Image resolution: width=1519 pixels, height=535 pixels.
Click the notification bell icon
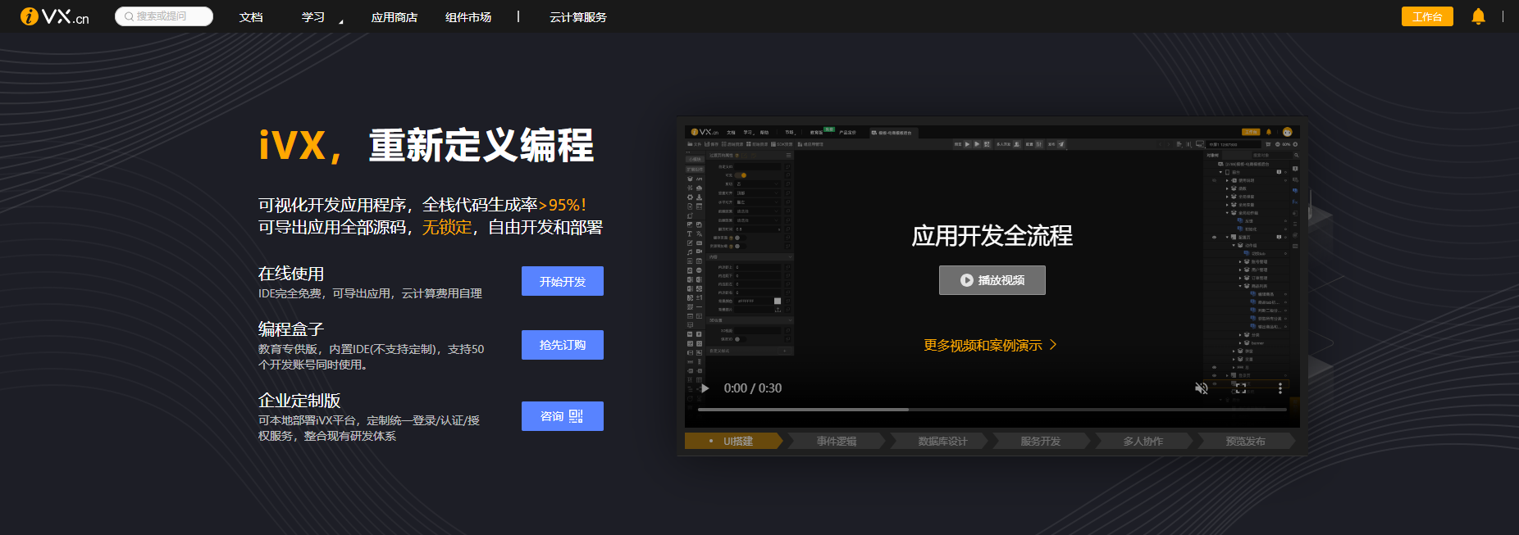point(1478,16)
